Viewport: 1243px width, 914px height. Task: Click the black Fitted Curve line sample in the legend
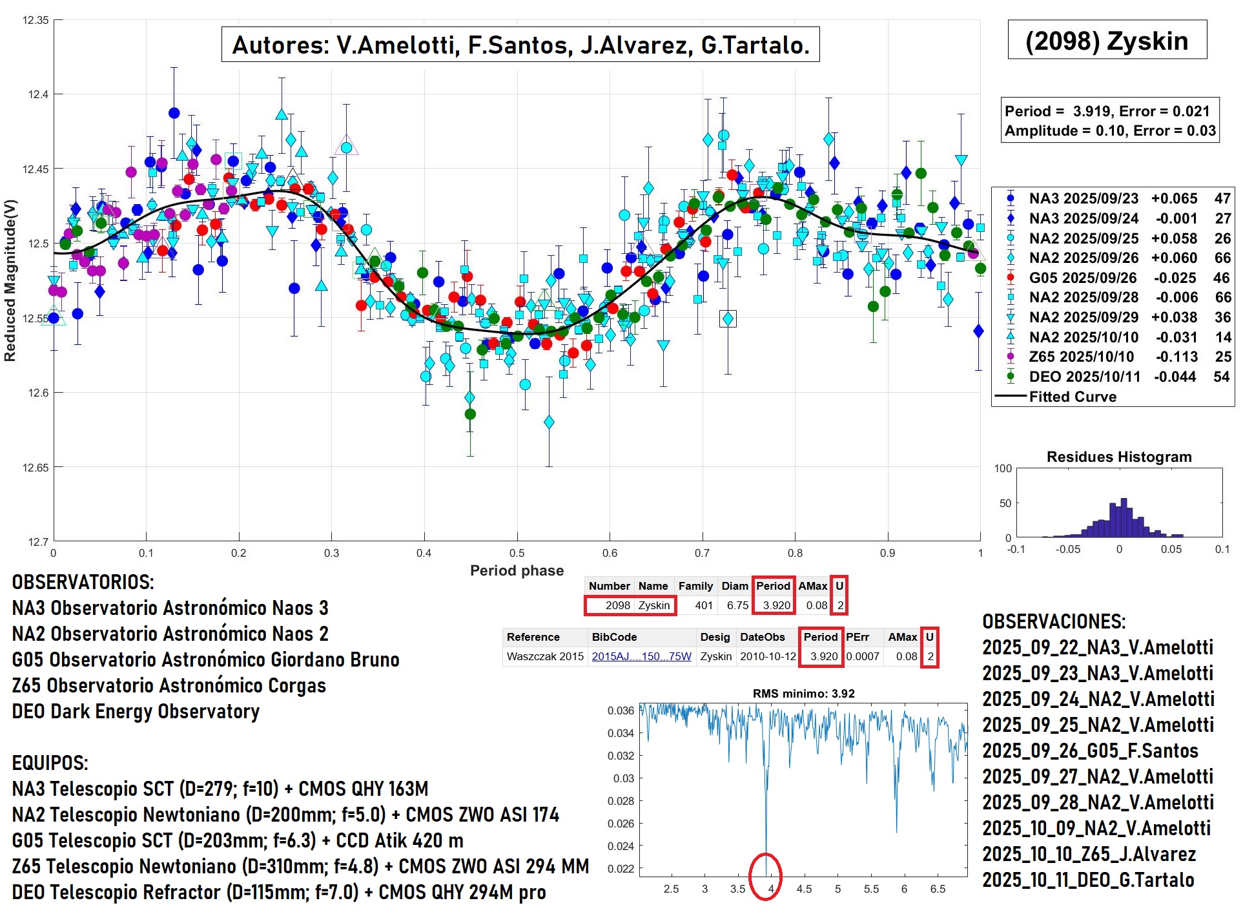(1011, 397)
